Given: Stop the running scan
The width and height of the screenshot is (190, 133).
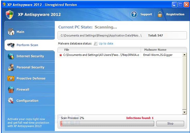Looking at the screenshot, I should coord(170,123).
